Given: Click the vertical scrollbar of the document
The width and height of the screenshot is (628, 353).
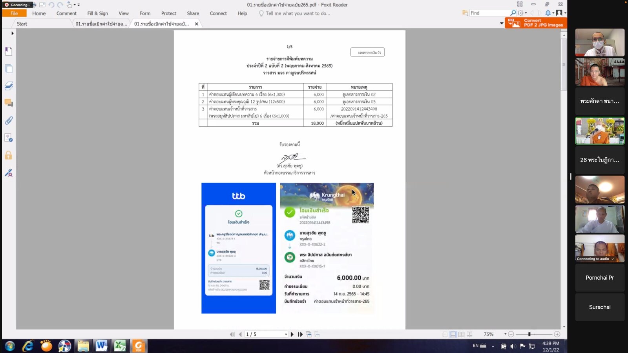Looking at the screenshot, I should click(x=564, y=180).
